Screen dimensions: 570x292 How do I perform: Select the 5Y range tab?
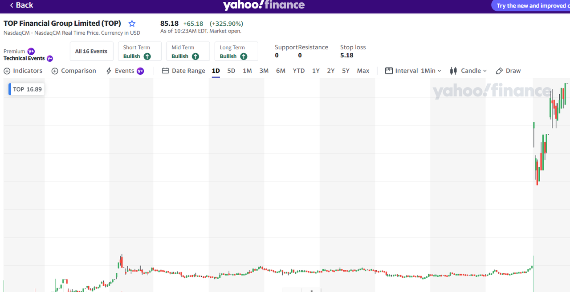pyautogui.click(x=346, y=71)
